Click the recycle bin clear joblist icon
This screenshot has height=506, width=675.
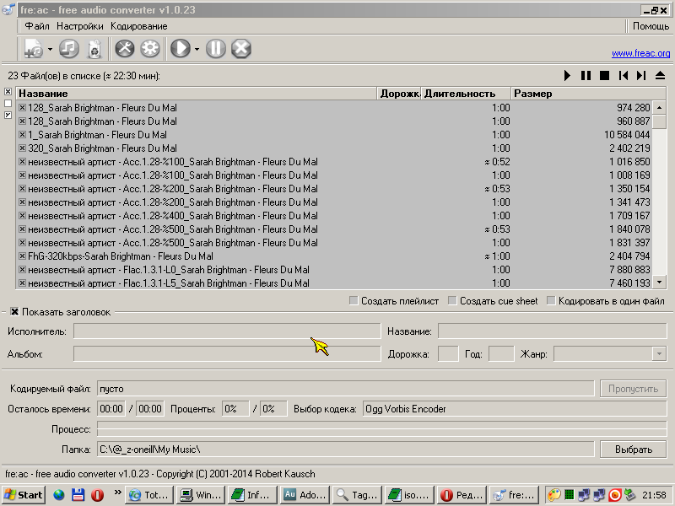pos(94,49)
